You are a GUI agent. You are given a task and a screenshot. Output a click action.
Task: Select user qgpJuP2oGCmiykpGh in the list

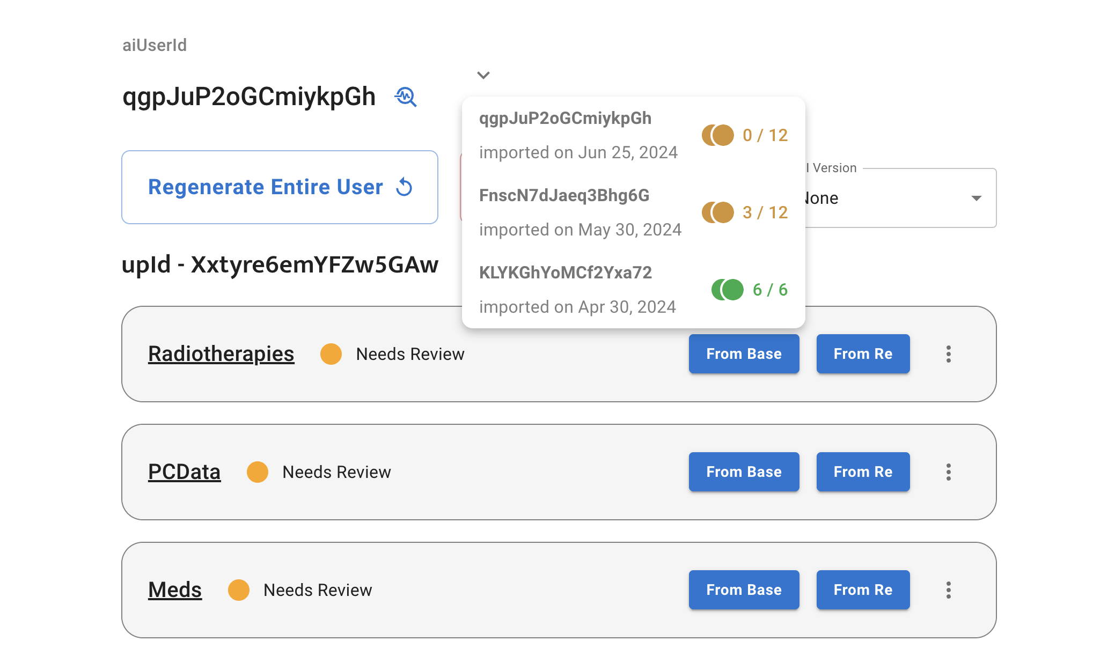pyautogui.click(x=565, y=119)
